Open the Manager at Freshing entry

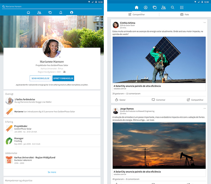click(x=52, y=141)
